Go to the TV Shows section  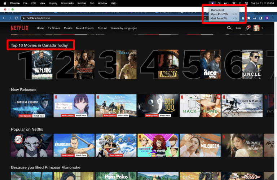(54, 28)
